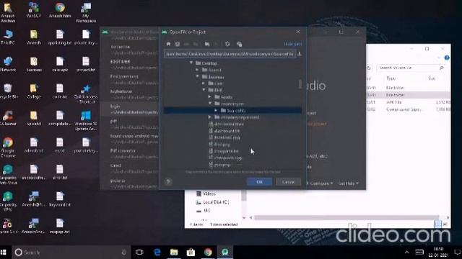Screen dimensions: 462x259
Task: Select the keyword.txt desktop file
Action: pyautogui.click(x=60, y=199)
